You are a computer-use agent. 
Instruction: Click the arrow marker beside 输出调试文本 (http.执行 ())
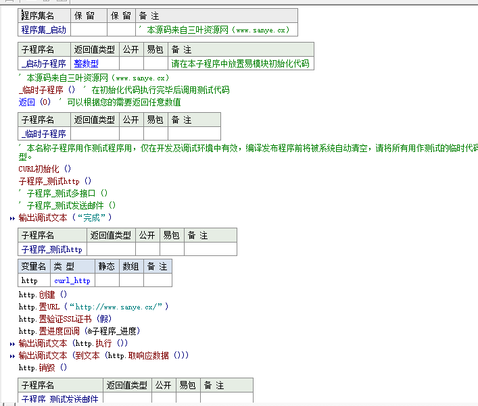[12, 343]
